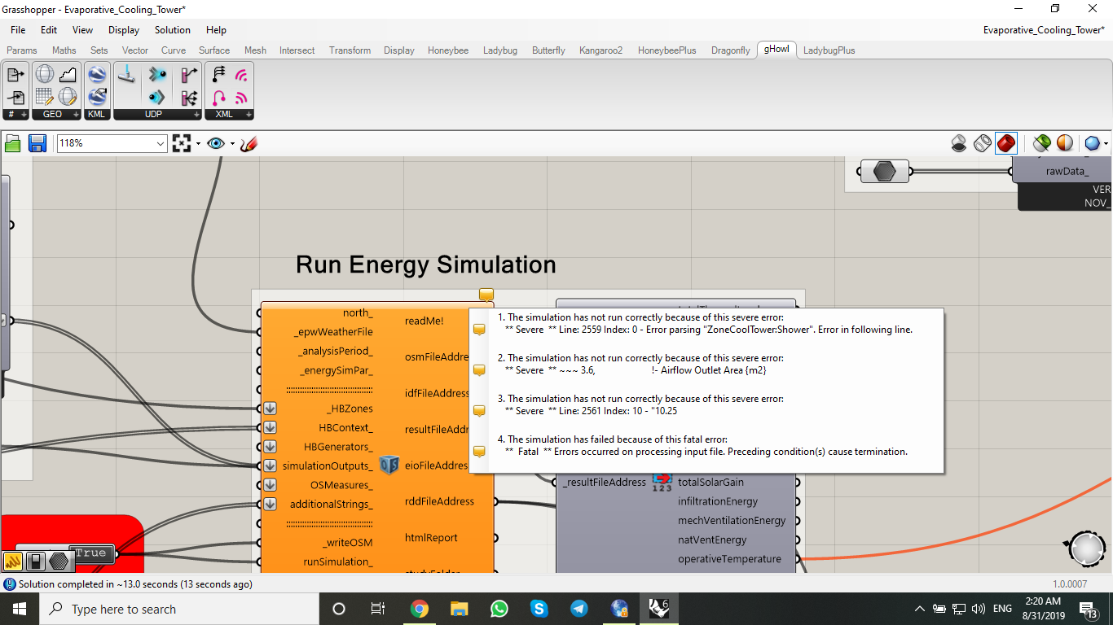Click the red sketch pencil tool
This screenshot has width=1113, height=625.
tap(249, 144)
